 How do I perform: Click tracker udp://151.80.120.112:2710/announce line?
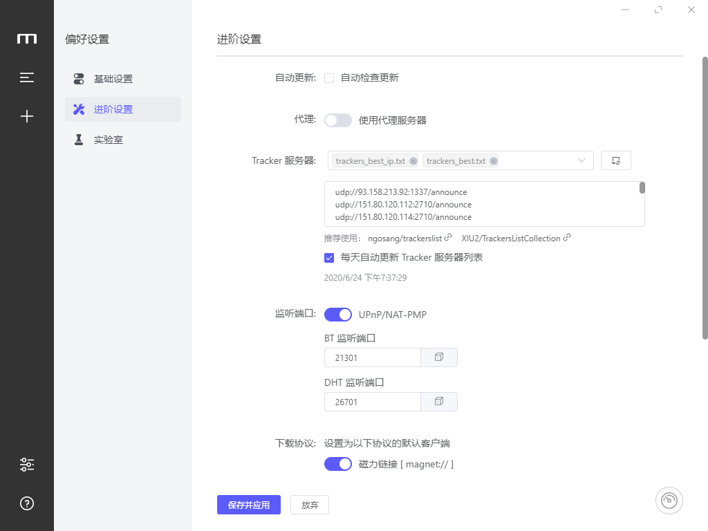(x=403, y=205)
